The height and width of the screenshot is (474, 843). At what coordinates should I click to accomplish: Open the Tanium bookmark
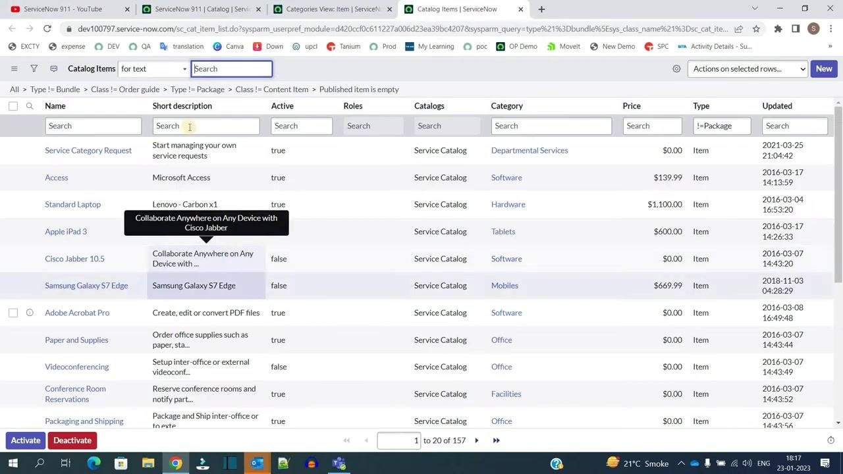point(343,47)
